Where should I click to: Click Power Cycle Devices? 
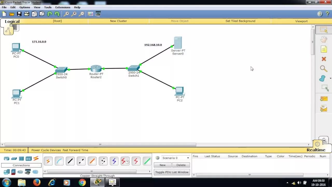point(46,150)
